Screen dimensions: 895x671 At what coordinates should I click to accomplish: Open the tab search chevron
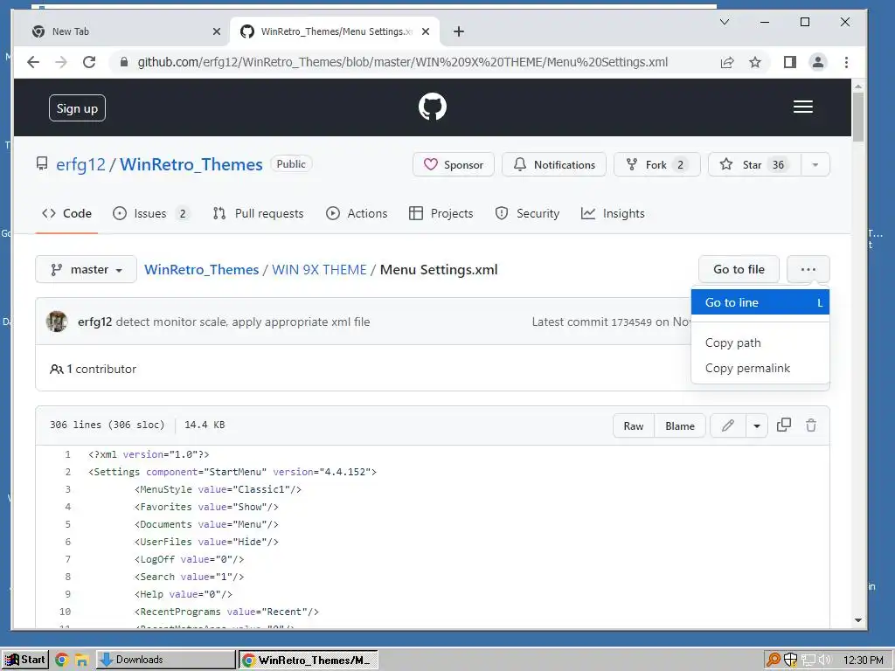pyautogui.click(x=725, y=22)
